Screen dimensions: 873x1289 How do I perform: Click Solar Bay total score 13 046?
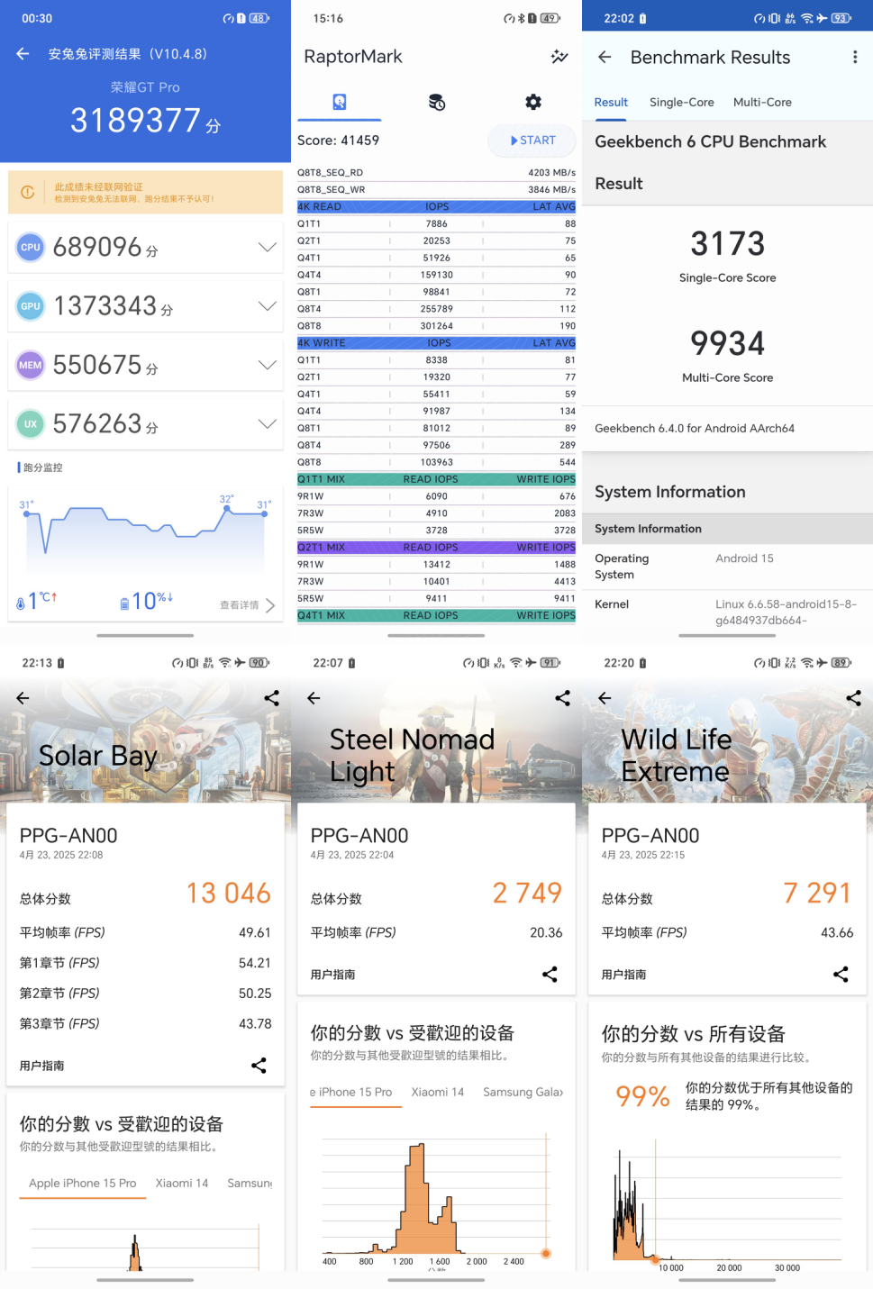pos(229,893)
